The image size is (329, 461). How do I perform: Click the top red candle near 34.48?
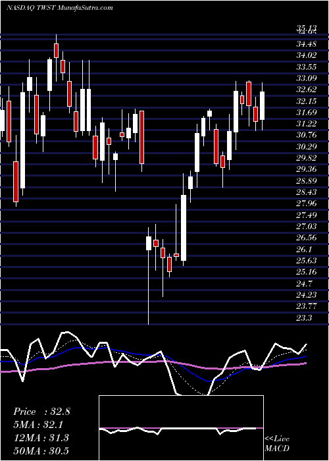(x=56, y=51)
